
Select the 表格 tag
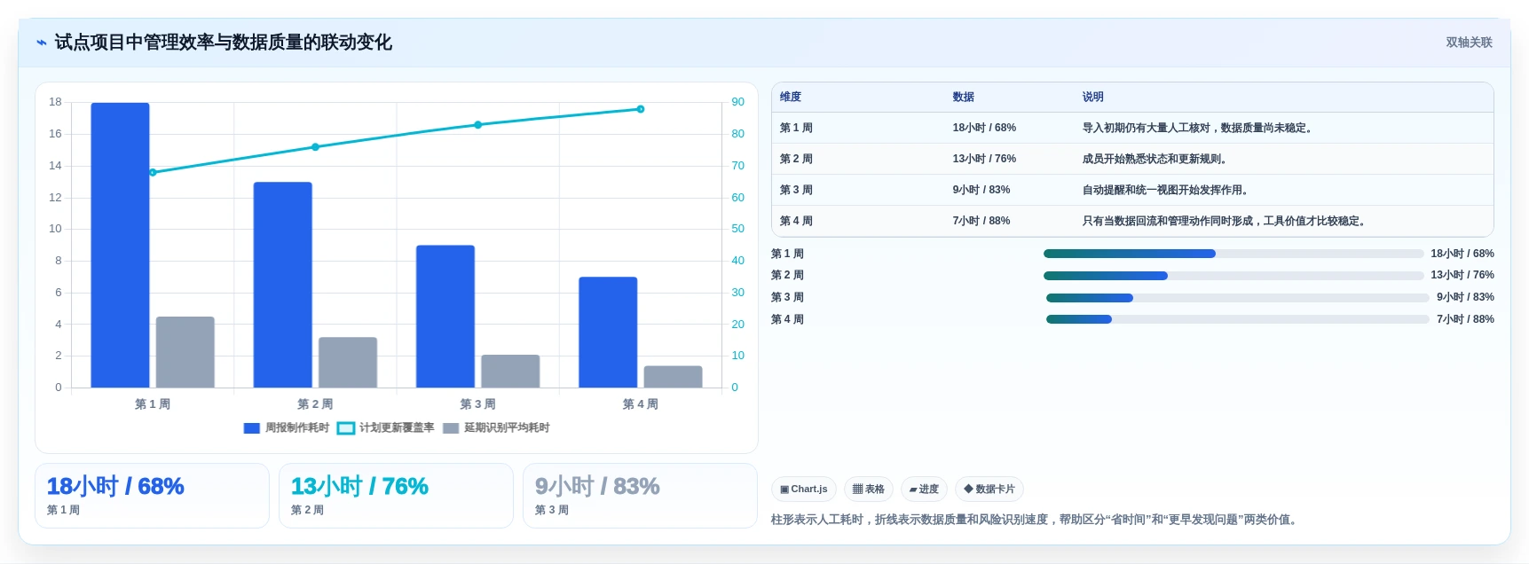869,490
